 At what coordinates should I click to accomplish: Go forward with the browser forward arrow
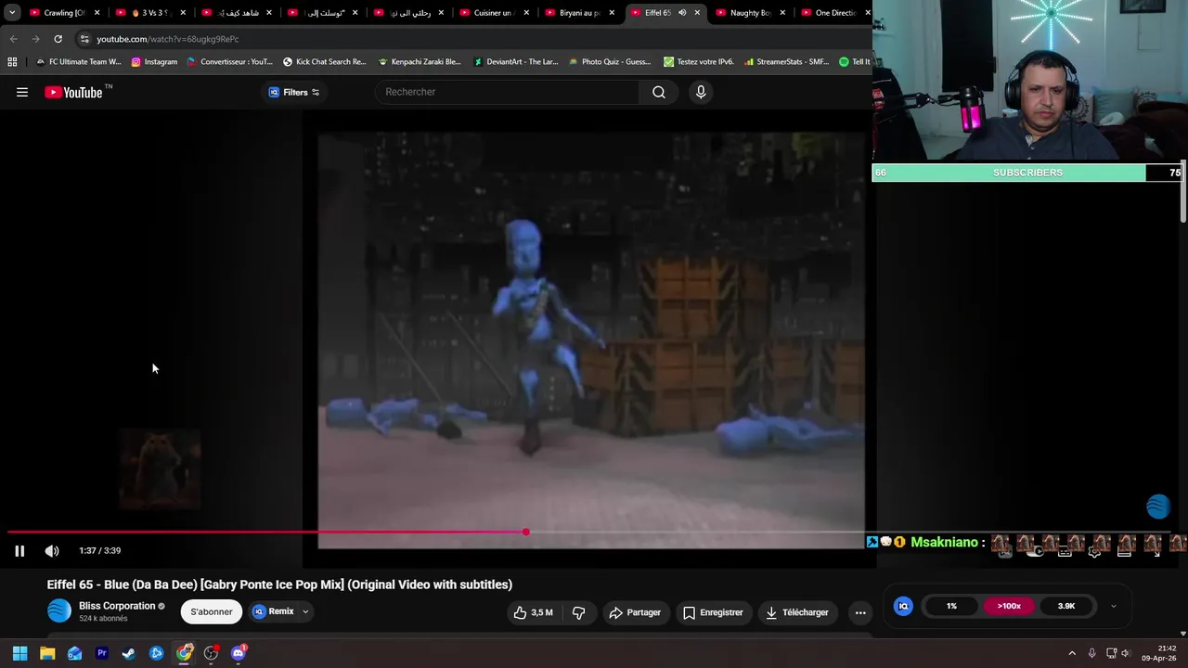tap(35, 39)
